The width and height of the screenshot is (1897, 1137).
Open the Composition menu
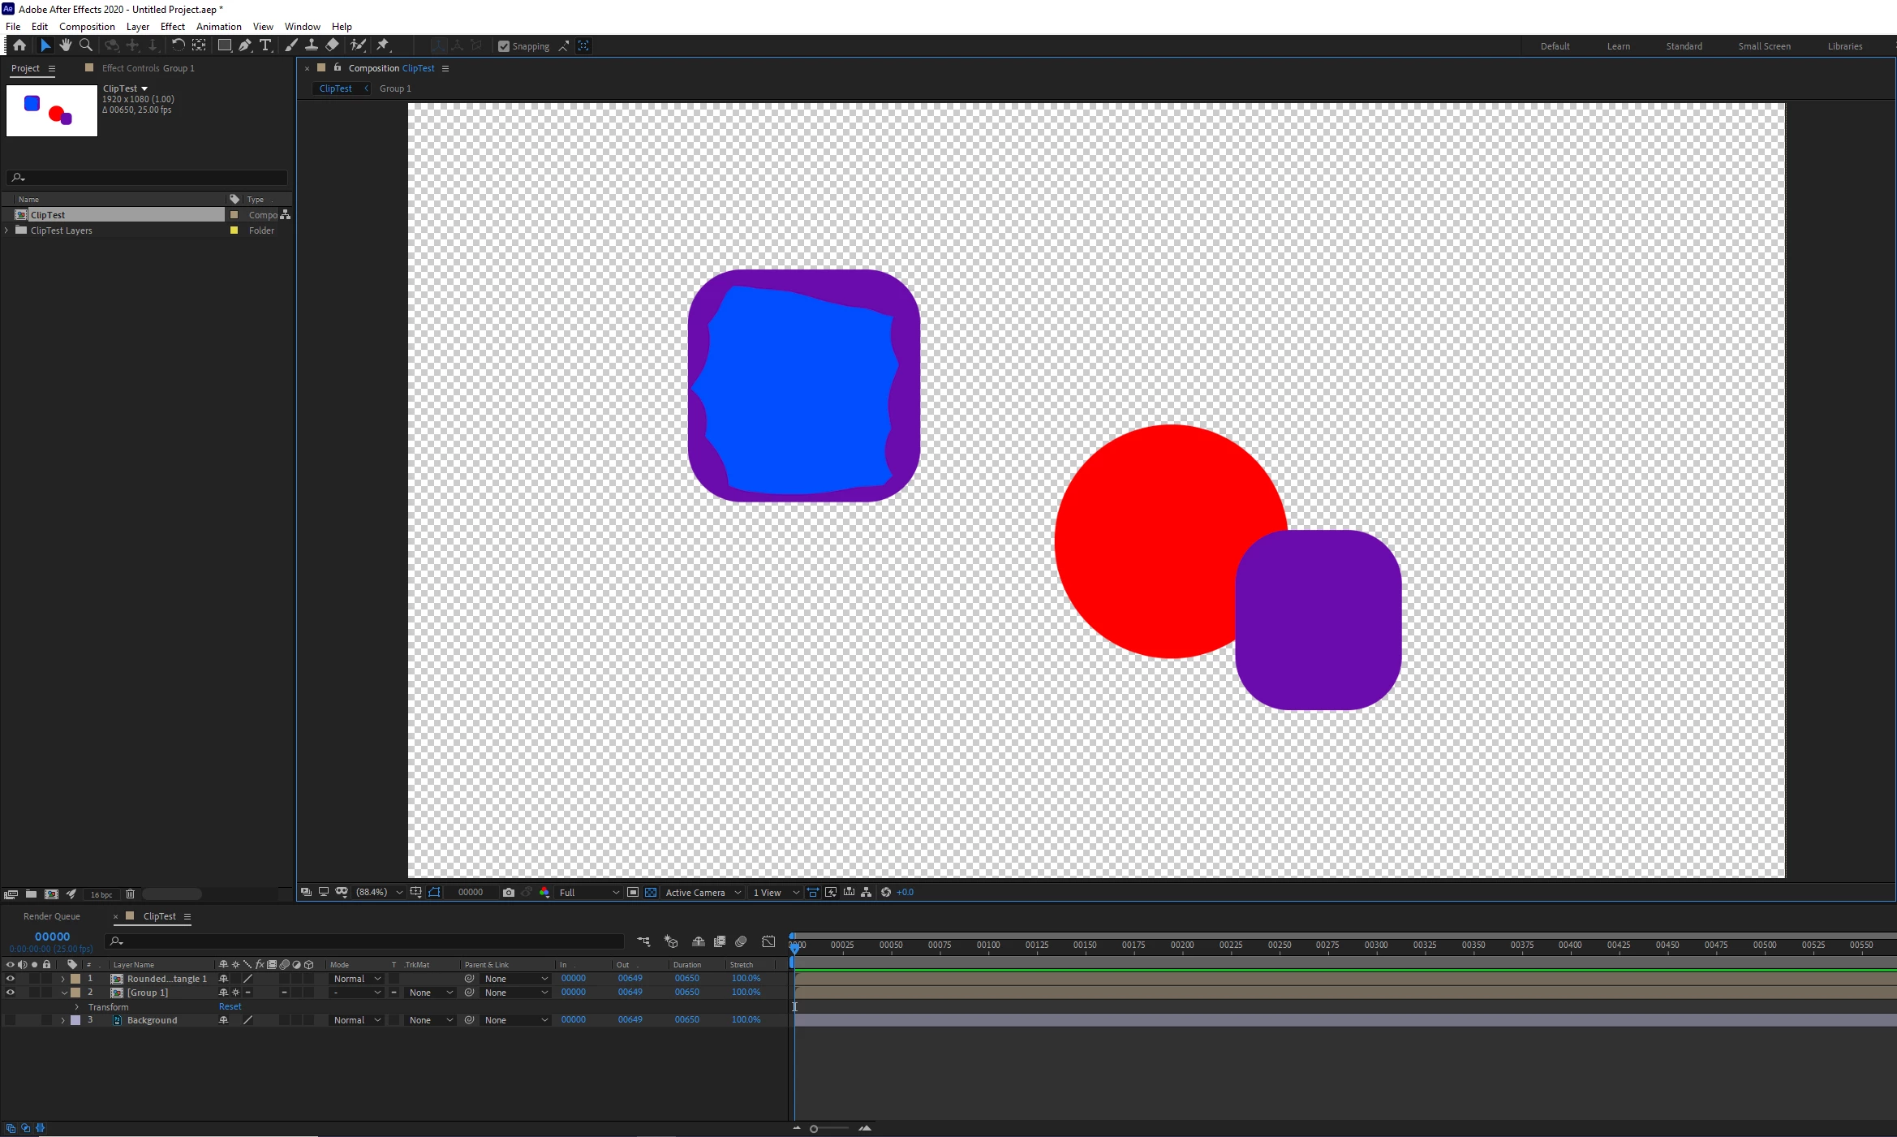[x=87, y=27]
